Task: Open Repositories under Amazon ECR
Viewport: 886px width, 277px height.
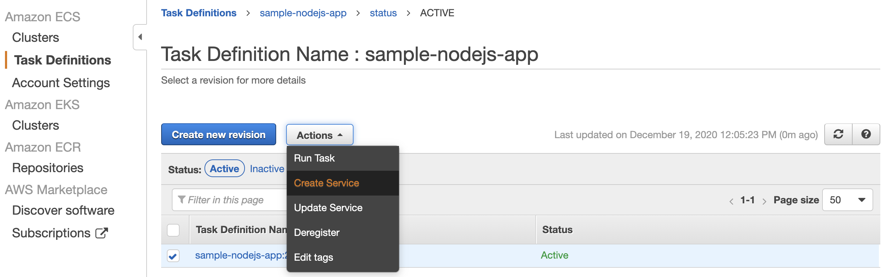Action: (48, 168)
